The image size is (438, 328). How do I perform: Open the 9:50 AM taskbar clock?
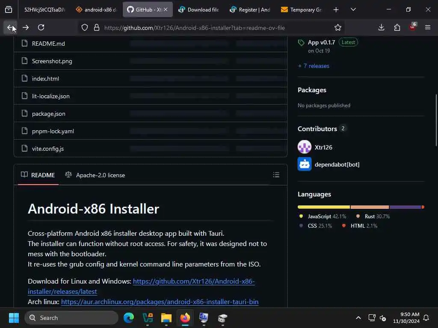click(406, 318)
